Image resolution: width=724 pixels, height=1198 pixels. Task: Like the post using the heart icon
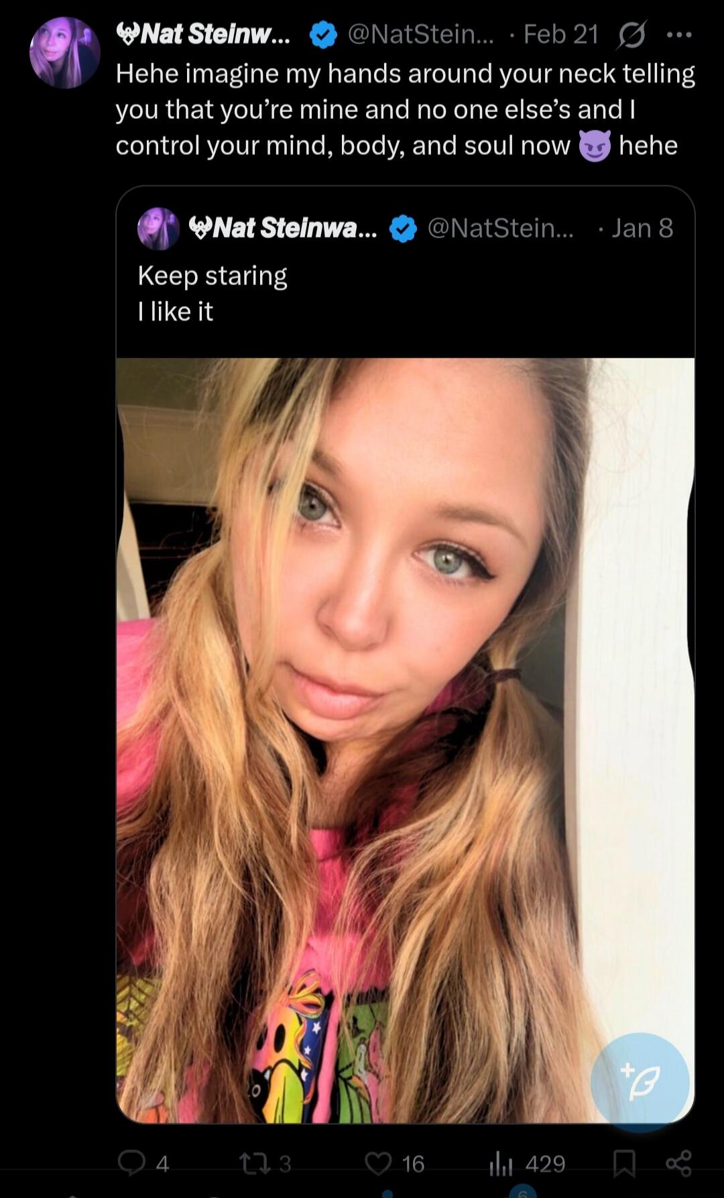click(x=379, y=1163)
